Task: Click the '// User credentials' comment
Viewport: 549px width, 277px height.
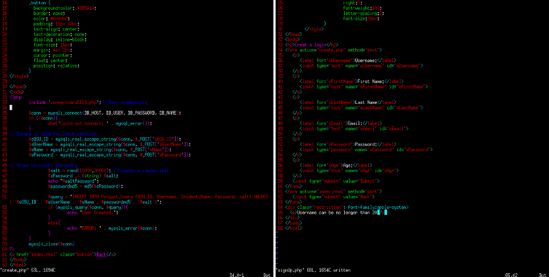Action: point(124,102)
